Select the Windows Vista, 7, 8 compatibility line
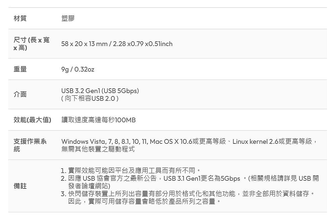Screen dimensions: 335x220 [x=189, y=141]
